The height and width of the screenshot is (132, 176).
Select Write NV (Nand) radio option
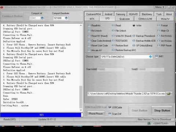point(122,36)
